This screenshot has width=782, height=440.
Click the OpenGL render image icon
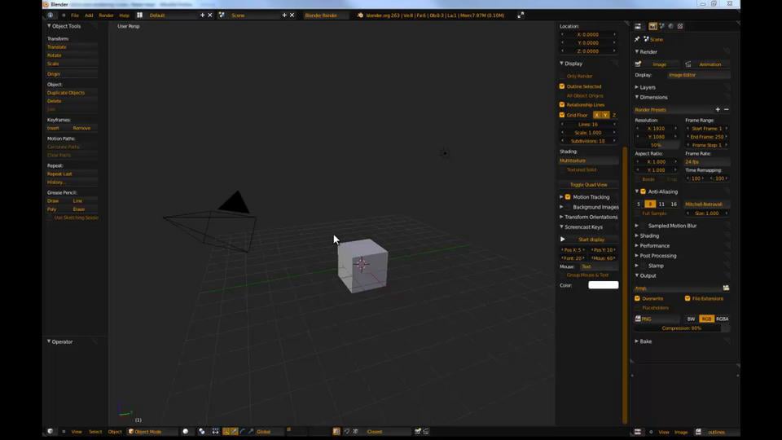point(418,432)
